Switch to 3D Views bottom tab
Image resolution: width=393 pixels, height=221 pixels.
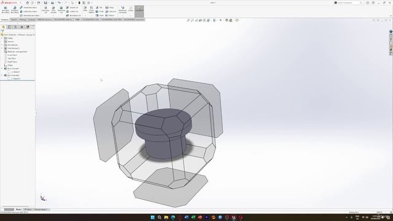click(28, 209)
